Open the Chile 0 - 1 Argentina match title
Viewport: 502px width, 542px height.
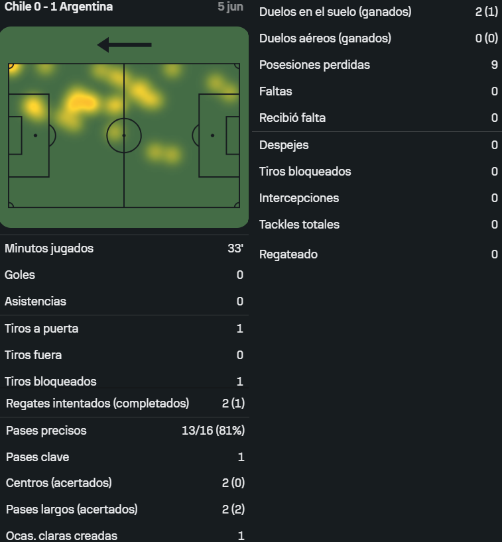58,7
